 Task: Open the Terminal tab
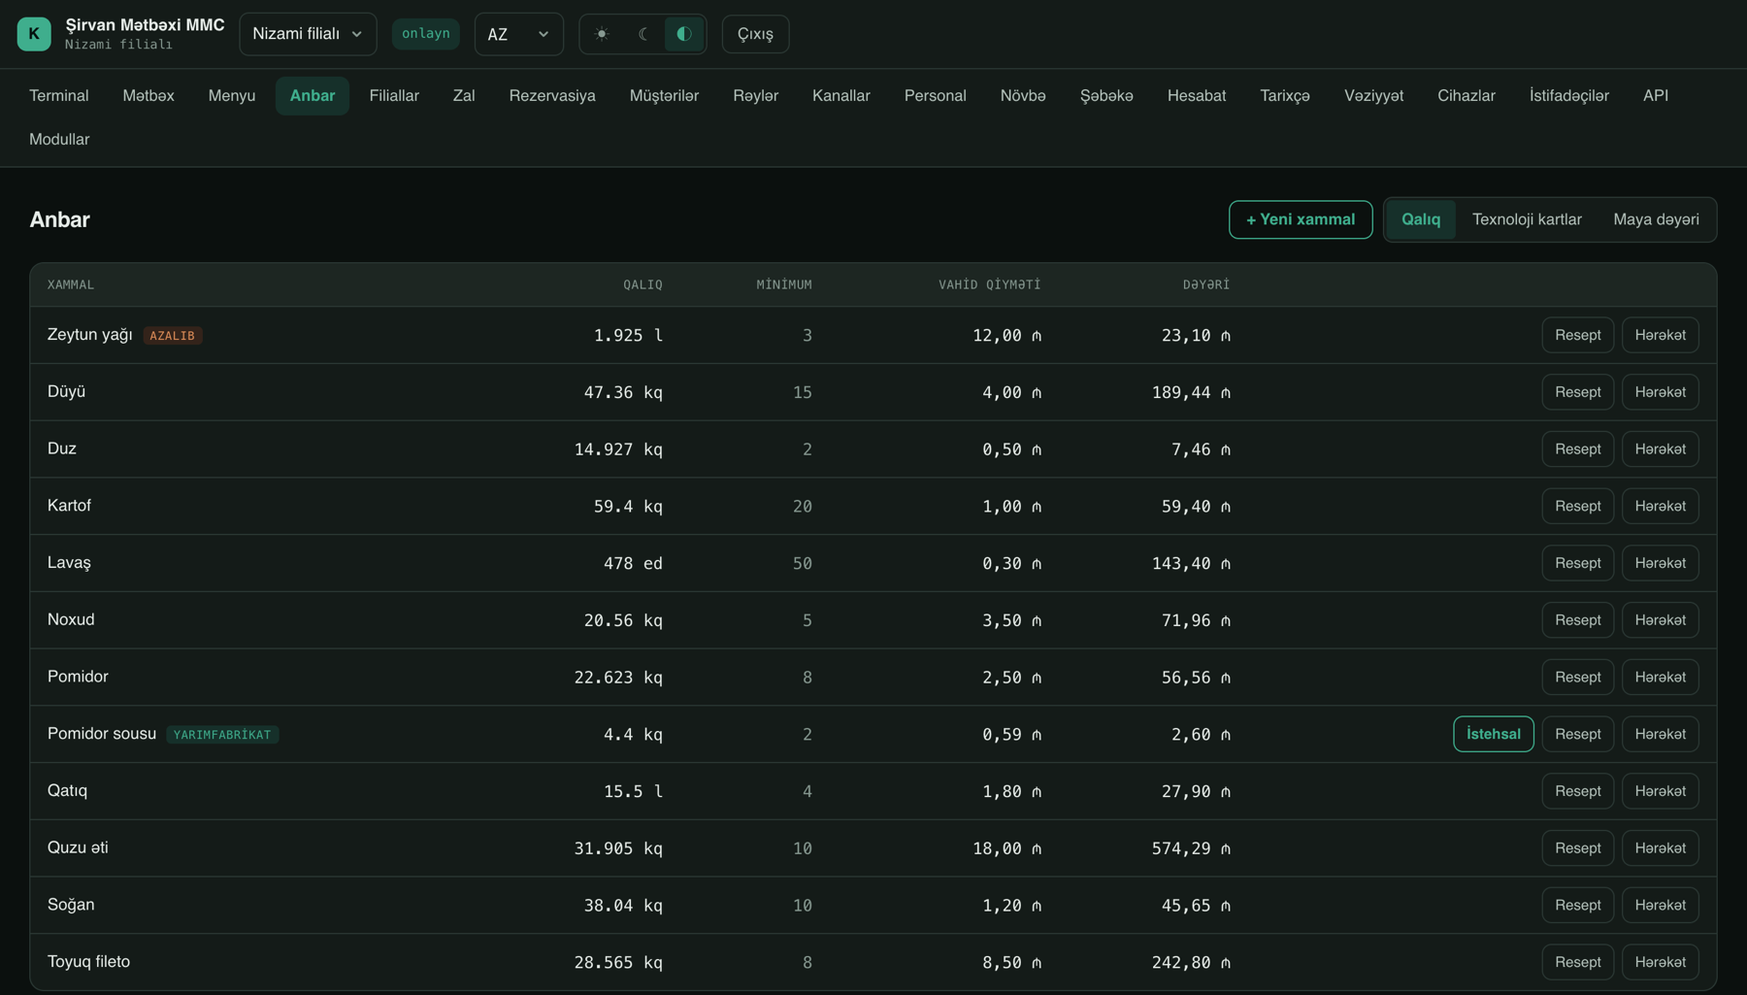(59, 96)
